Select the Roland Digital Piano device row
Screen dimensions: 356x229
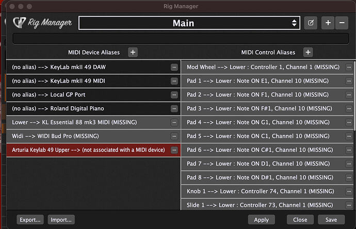[93, 109]
